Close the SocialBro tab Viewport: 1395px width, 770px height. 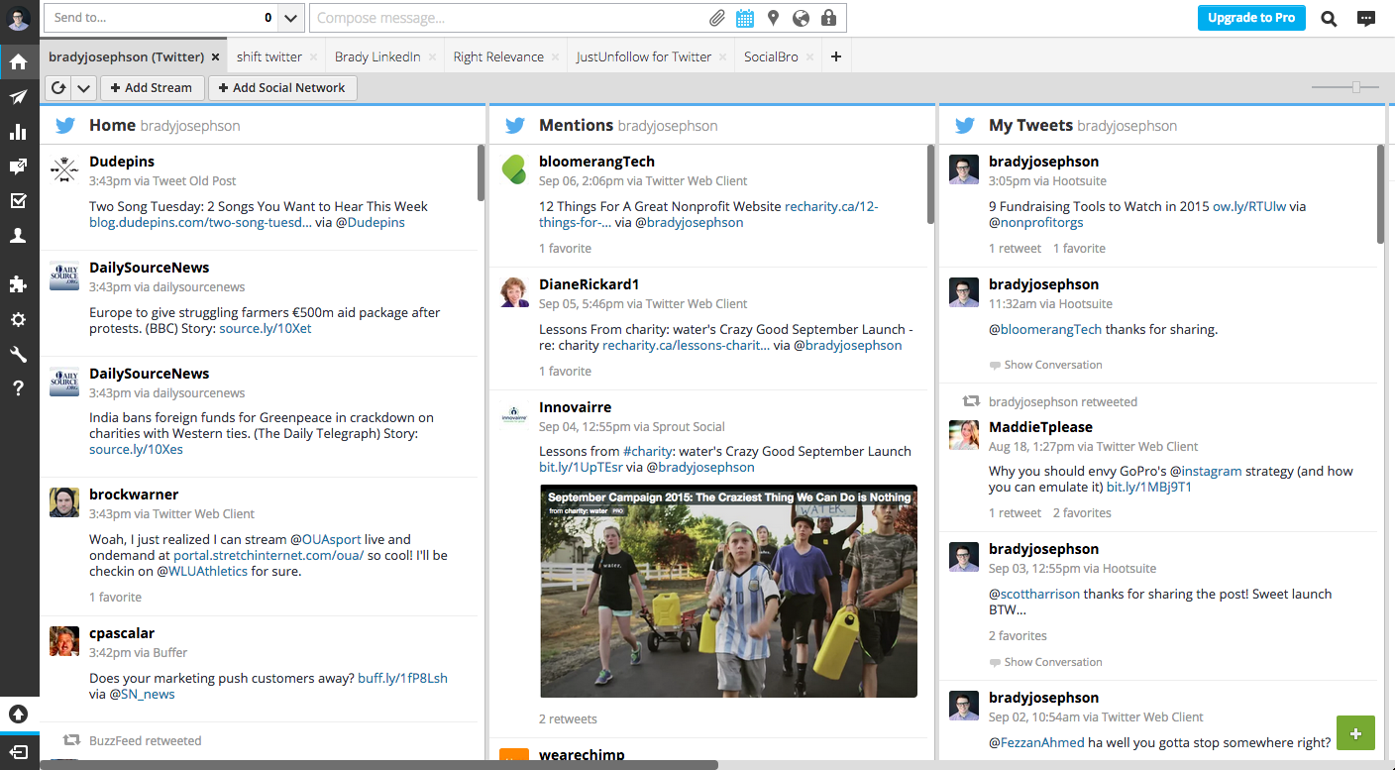(x=809, y=56)
